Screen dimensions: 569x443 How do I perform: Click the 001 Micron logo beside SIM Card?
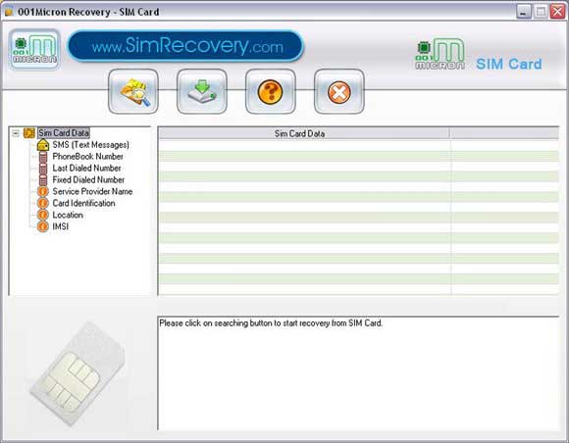[x=440, y=54]
